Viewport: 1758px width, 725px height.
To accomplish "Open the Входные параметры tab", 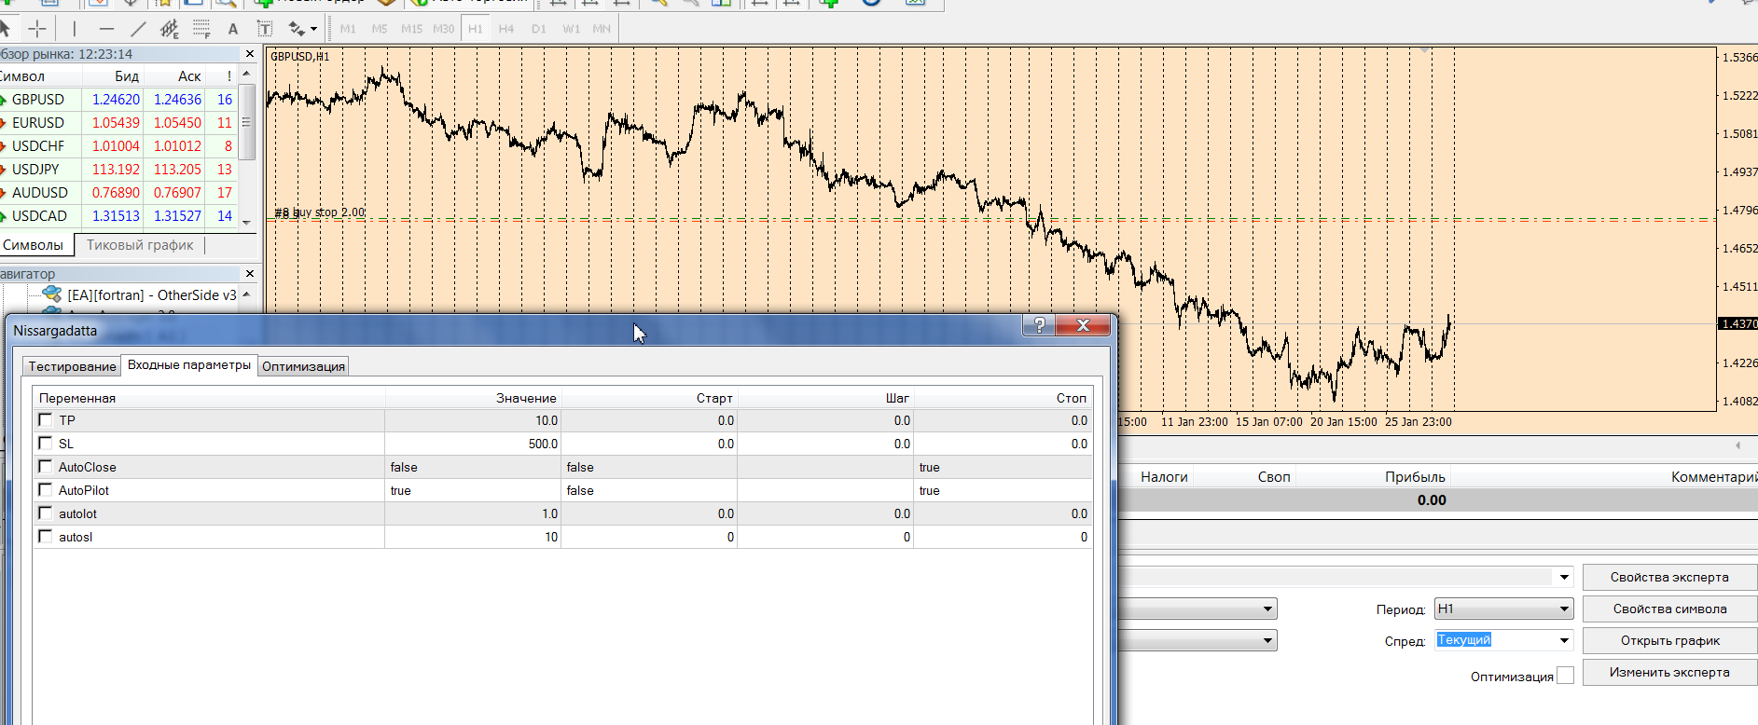I will (189, 364).
